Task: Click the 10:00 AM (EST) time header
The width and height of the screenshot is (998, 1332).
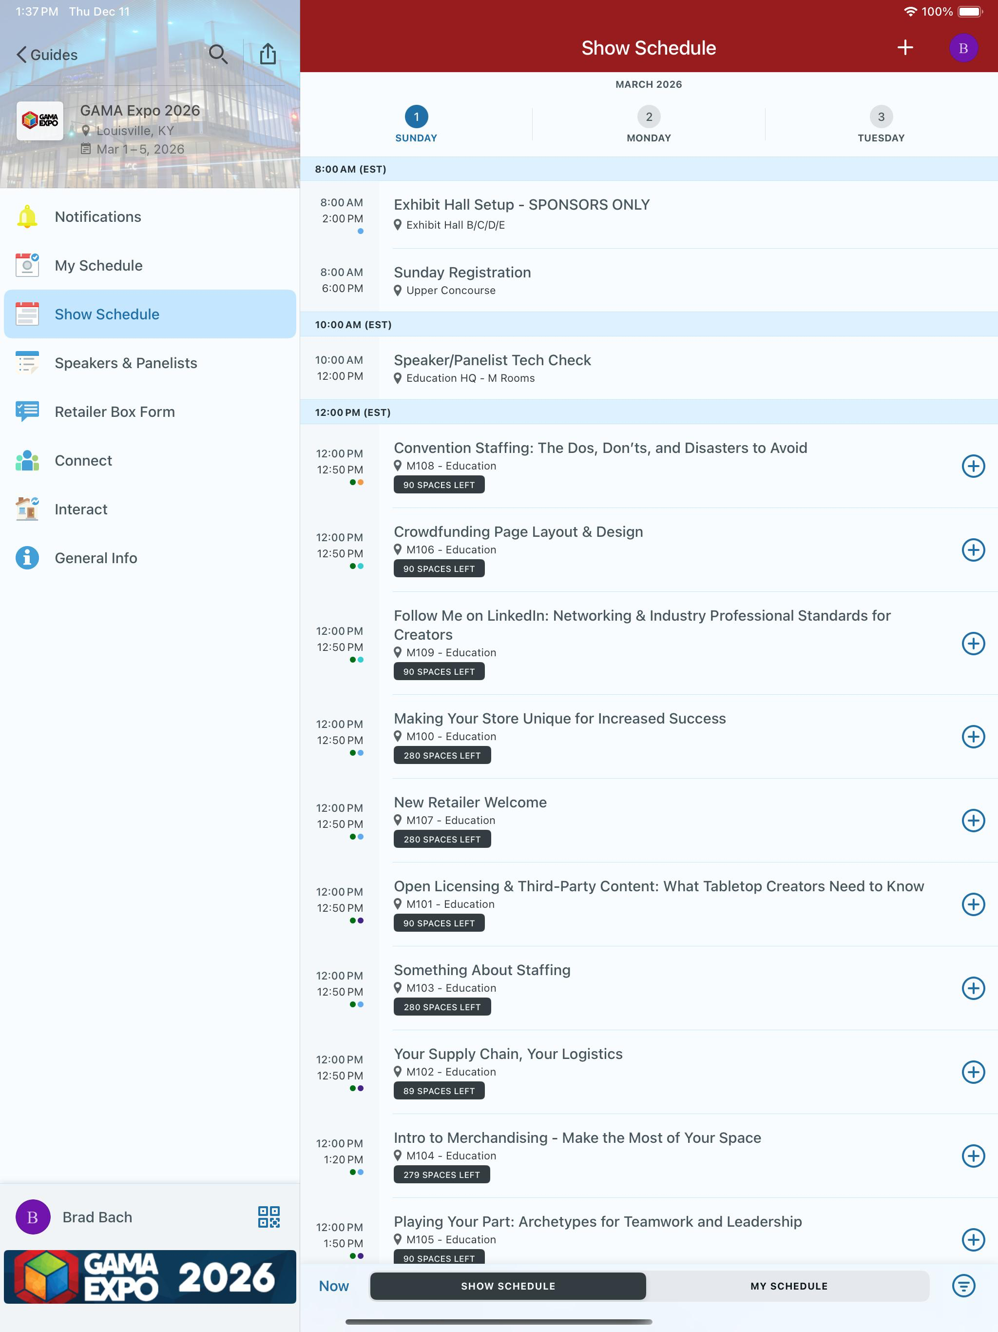Action: tap(649, 325)
